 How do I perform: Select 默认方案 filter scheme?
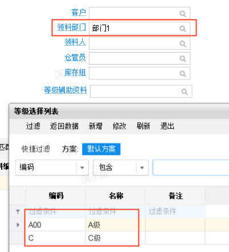coord(101,149)
